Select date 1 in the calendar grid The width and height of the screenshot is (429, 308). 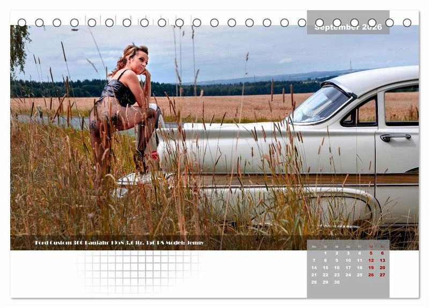coord(326,253)
